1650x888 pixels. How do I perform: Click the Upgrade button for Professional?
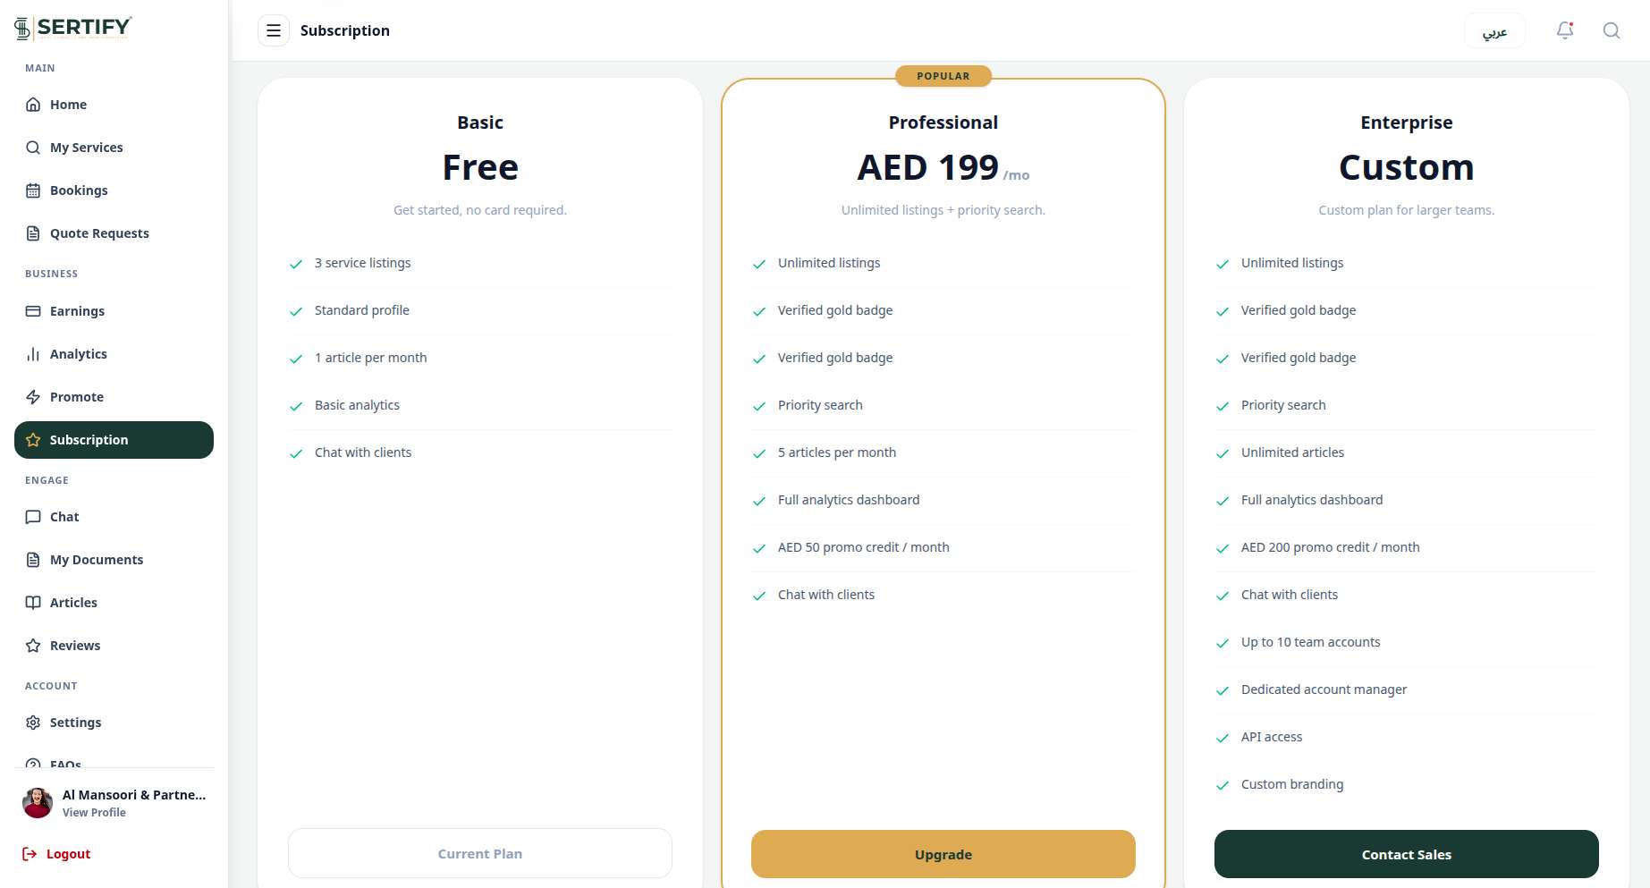pos(943,854)
